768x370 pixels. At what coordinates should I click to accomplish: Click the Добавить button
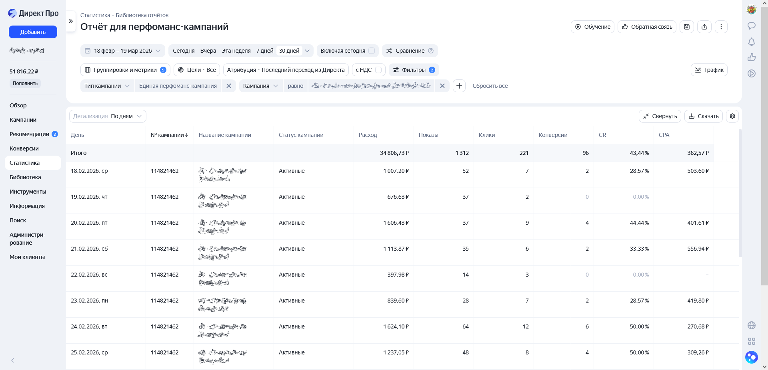click(33, 32)
